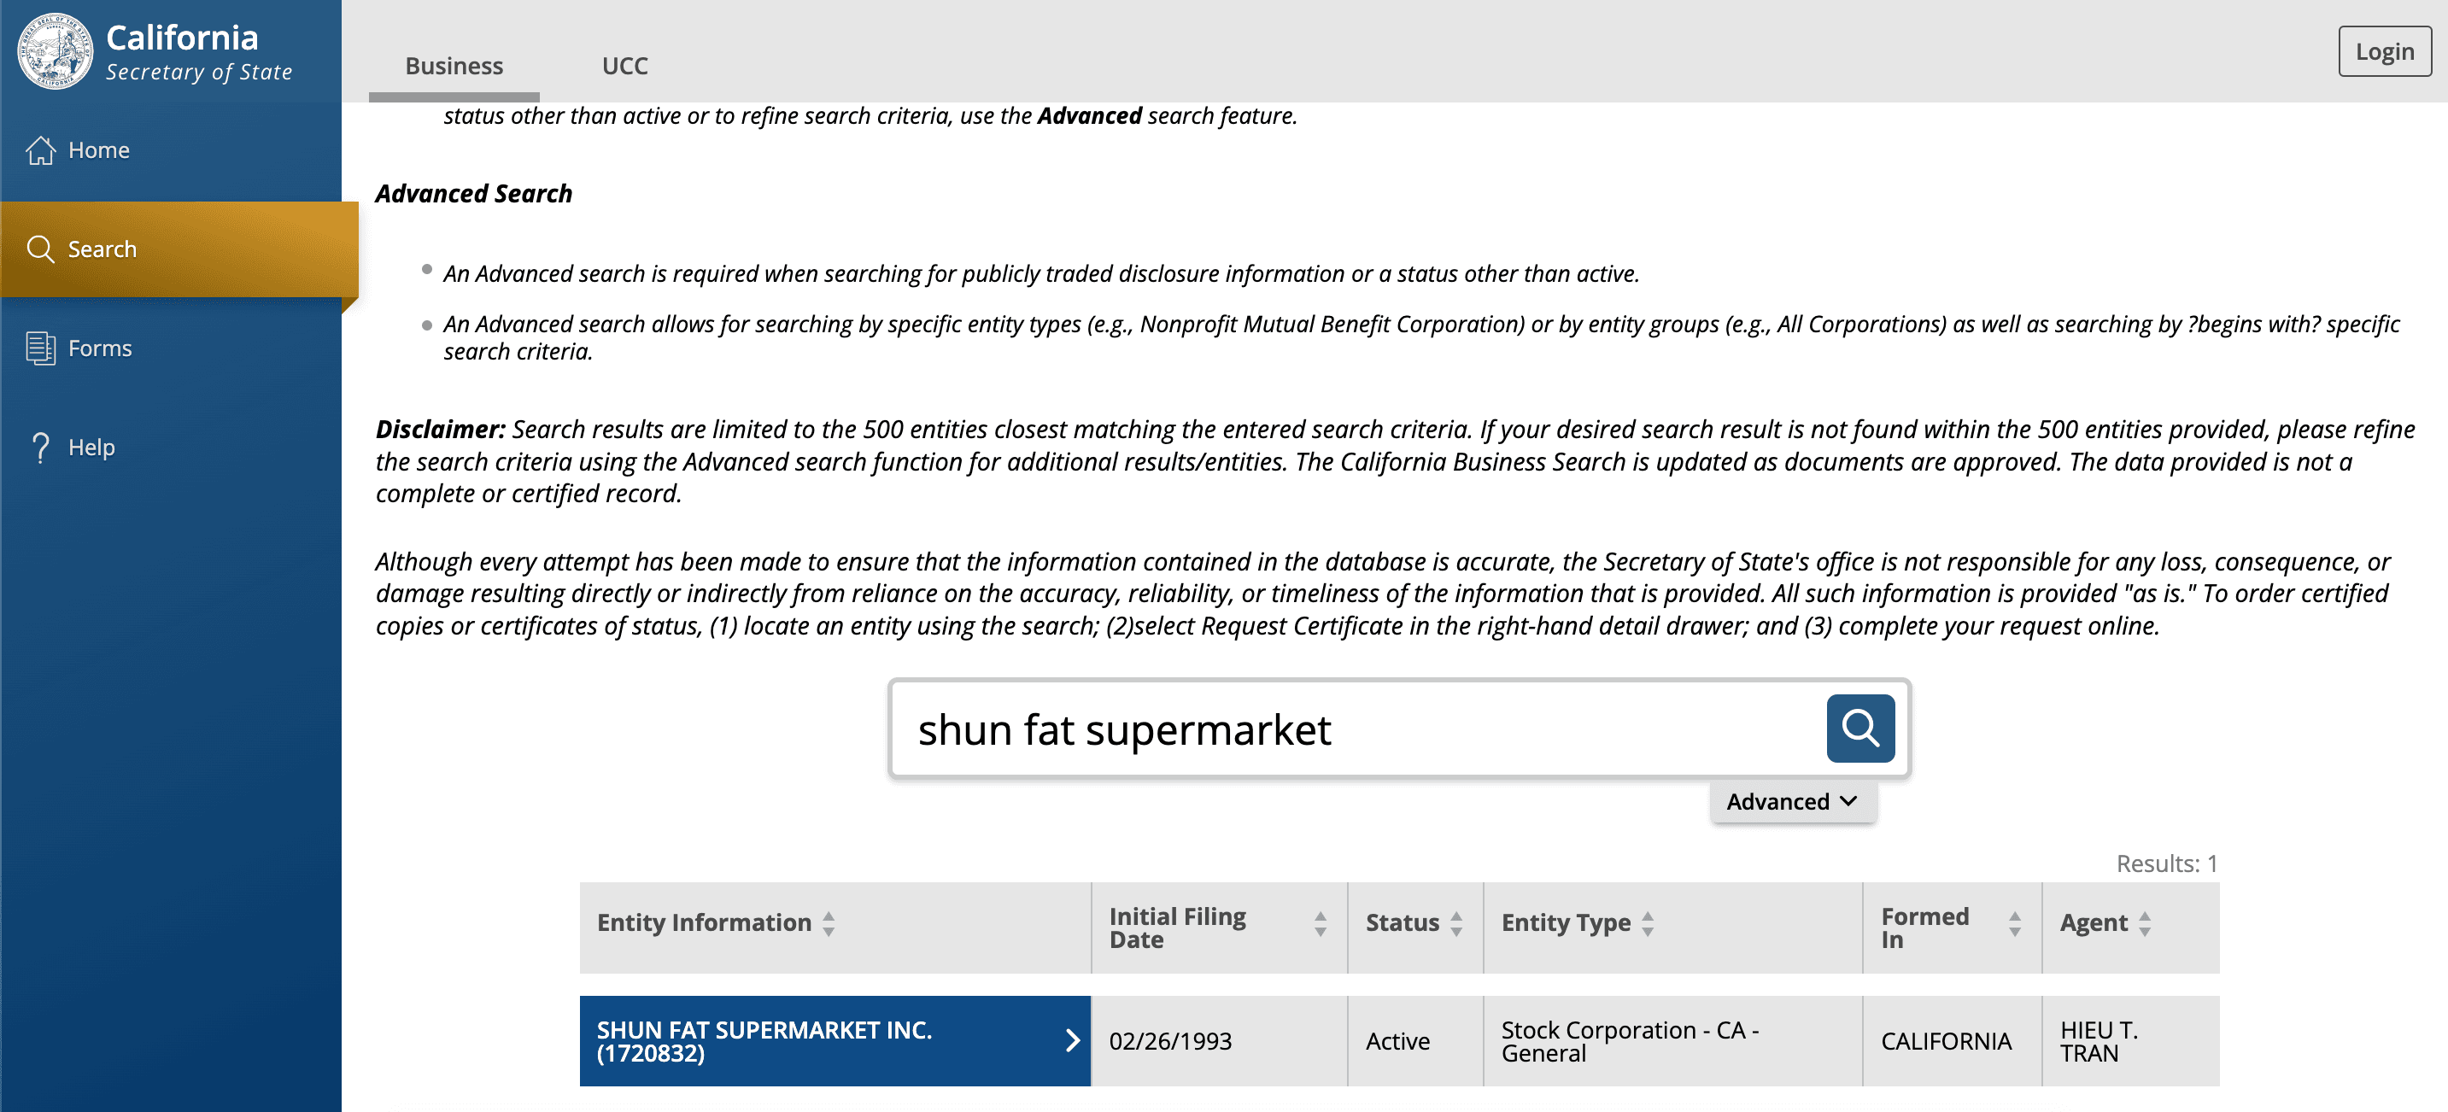2448x1112 pixels.
Task: Expand Shun Fat Supermarket row chevron
Action: 1072,1041
